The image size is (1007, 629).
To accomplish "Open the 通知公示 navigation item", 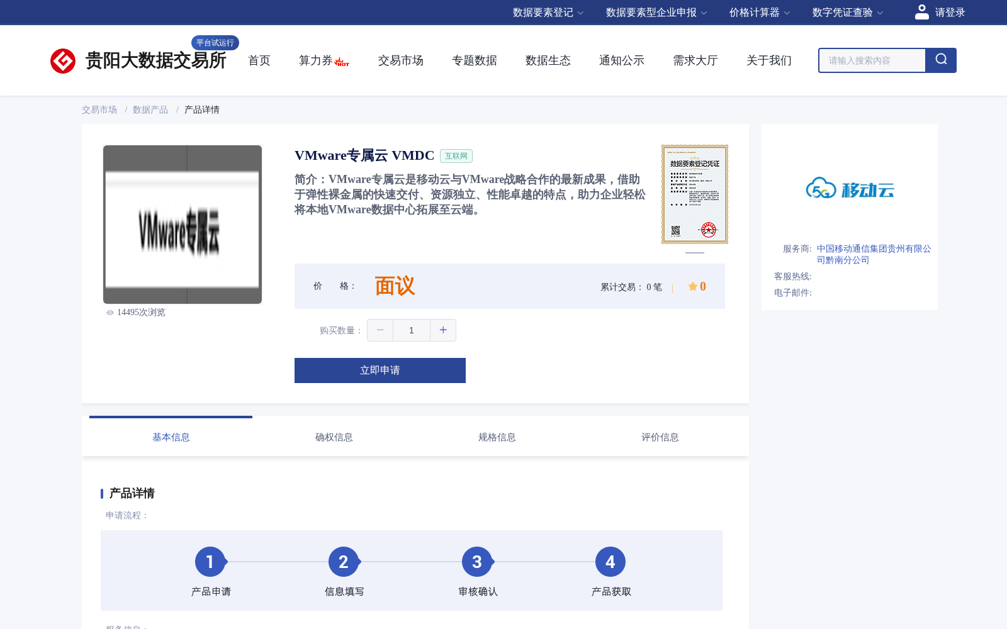I will coord(622,60).
